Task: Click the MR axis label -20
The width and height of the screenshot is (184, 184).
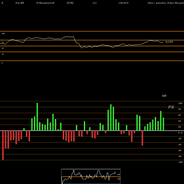Action: [180, 139]
